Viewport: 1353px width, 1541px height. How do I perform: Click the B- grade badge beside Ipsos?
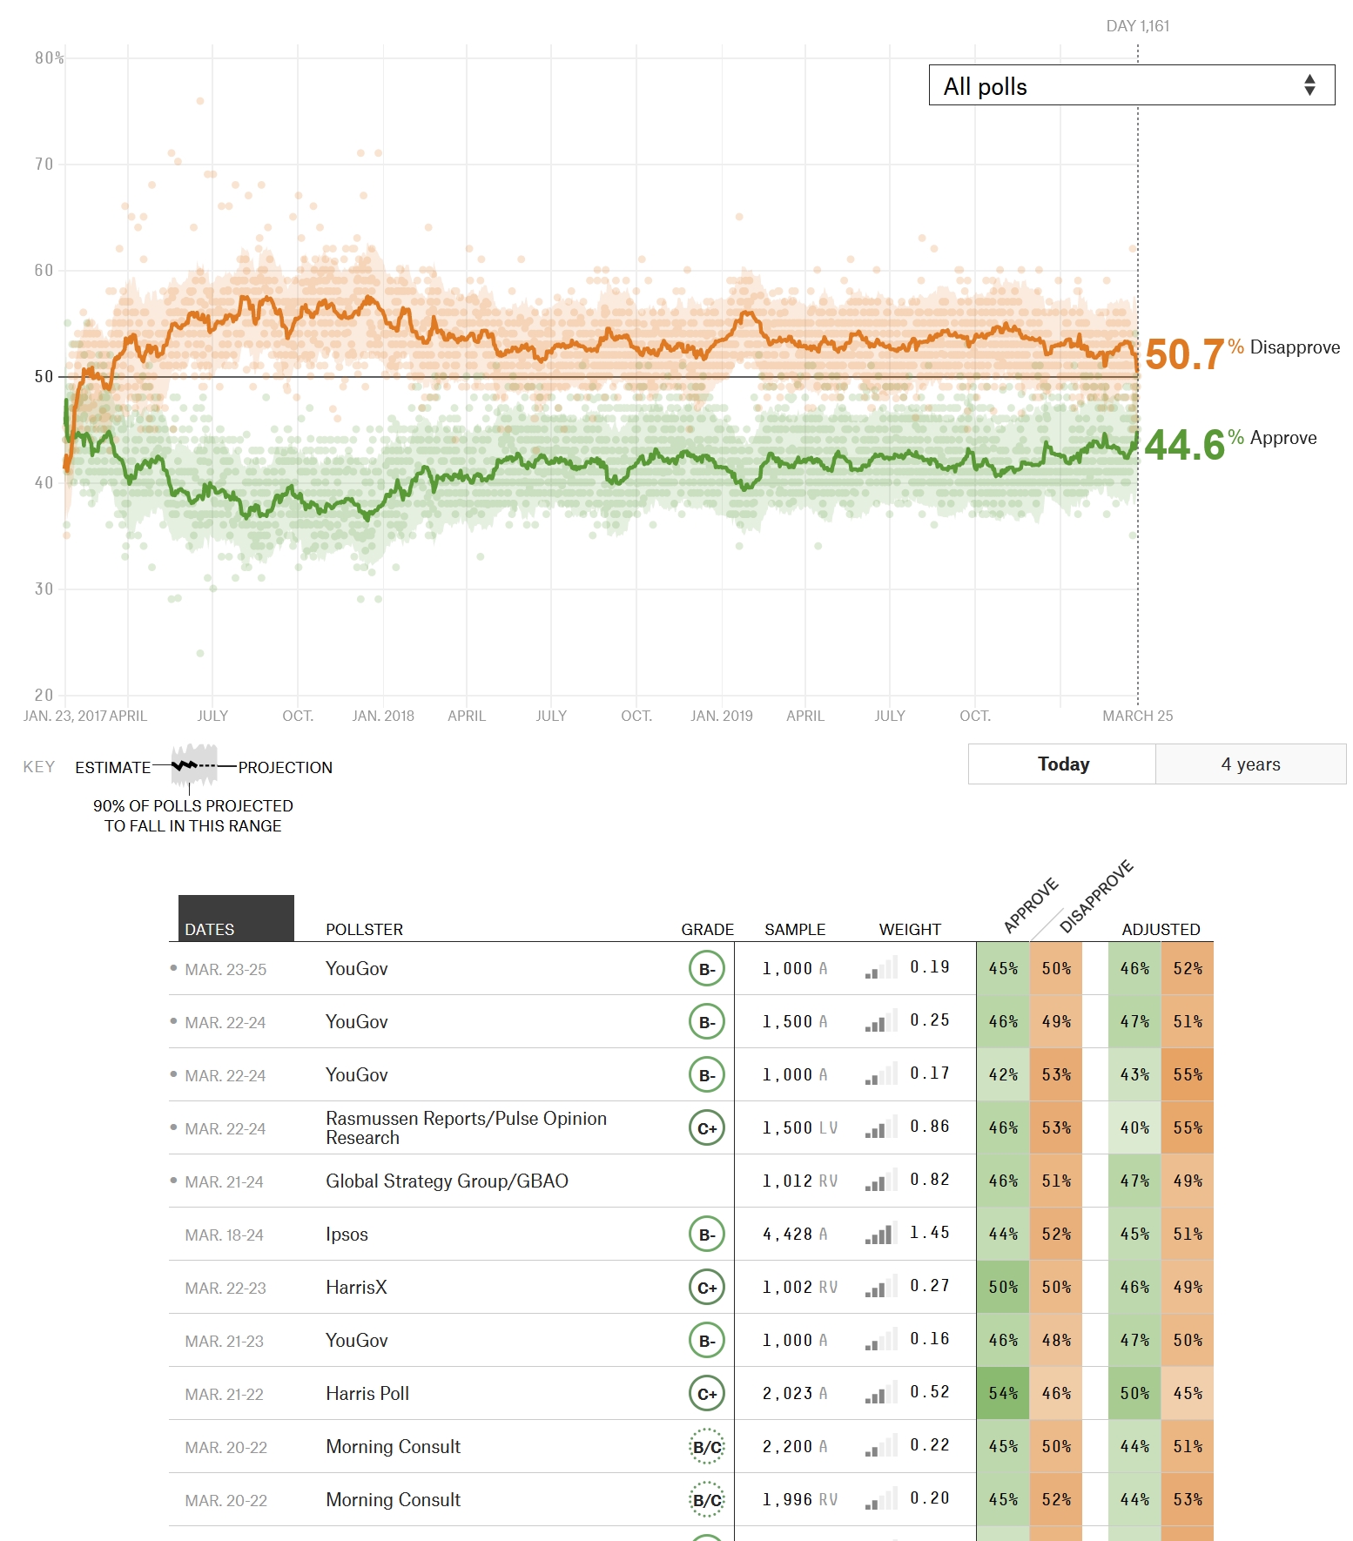706,1235
